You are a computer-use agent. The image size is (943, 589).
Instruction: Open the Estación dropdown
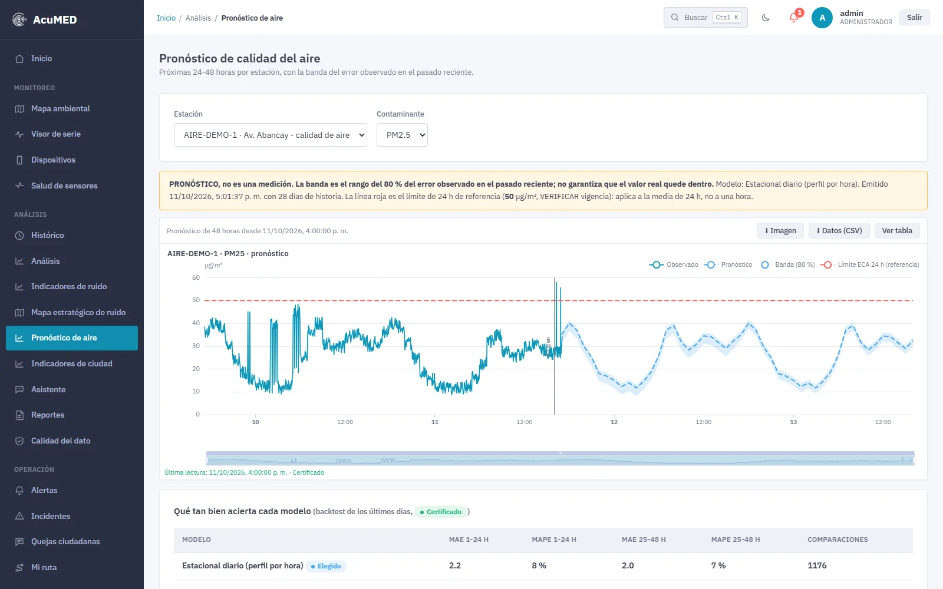pos(271,135)
